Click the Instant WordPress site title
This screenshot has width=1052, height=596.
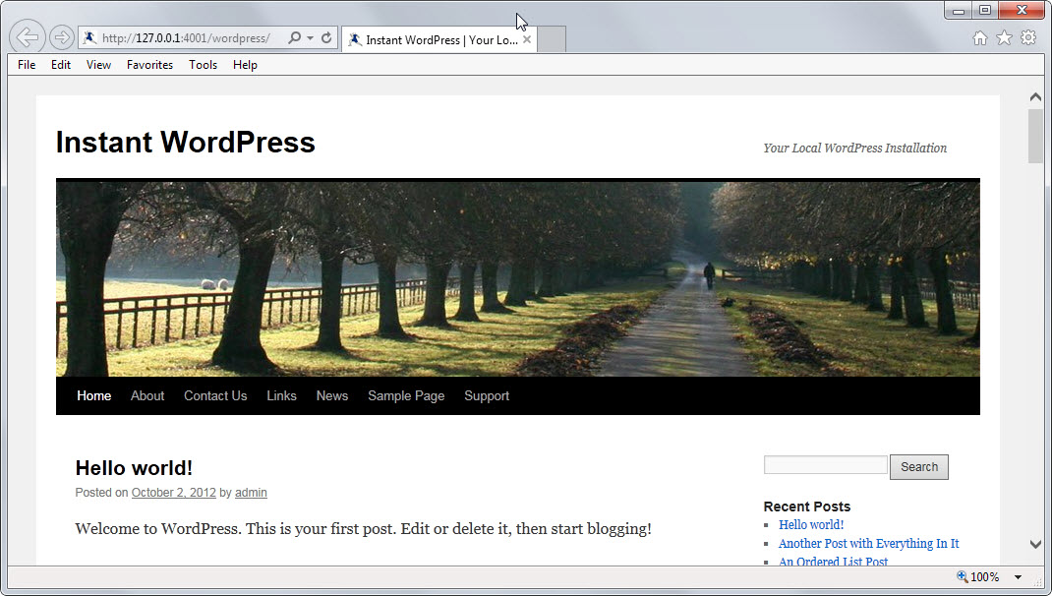pyautogui.click(x=185, y=143)
